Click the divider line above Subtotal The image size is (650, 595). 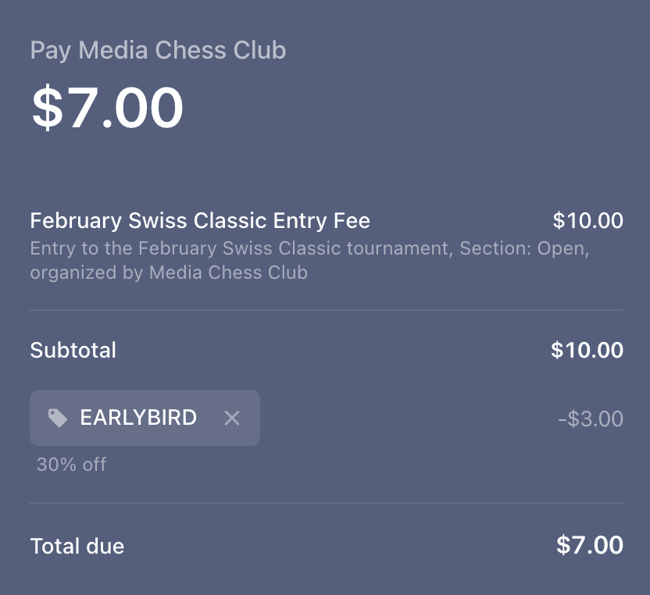tap(327, 310)
